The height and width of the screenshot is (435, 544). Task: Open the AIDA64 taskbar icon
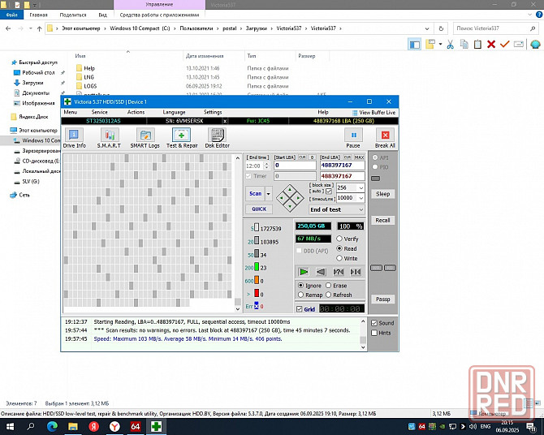136,426
